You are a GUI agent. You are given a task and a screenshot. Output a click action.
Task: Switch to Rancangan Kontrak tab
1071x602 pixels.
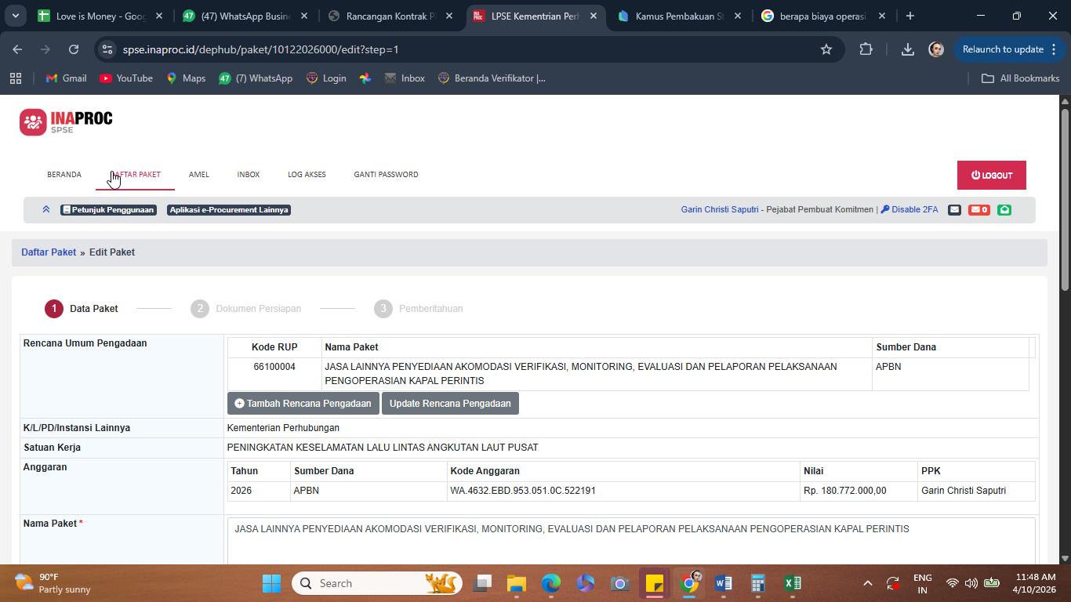pos(390,16)
